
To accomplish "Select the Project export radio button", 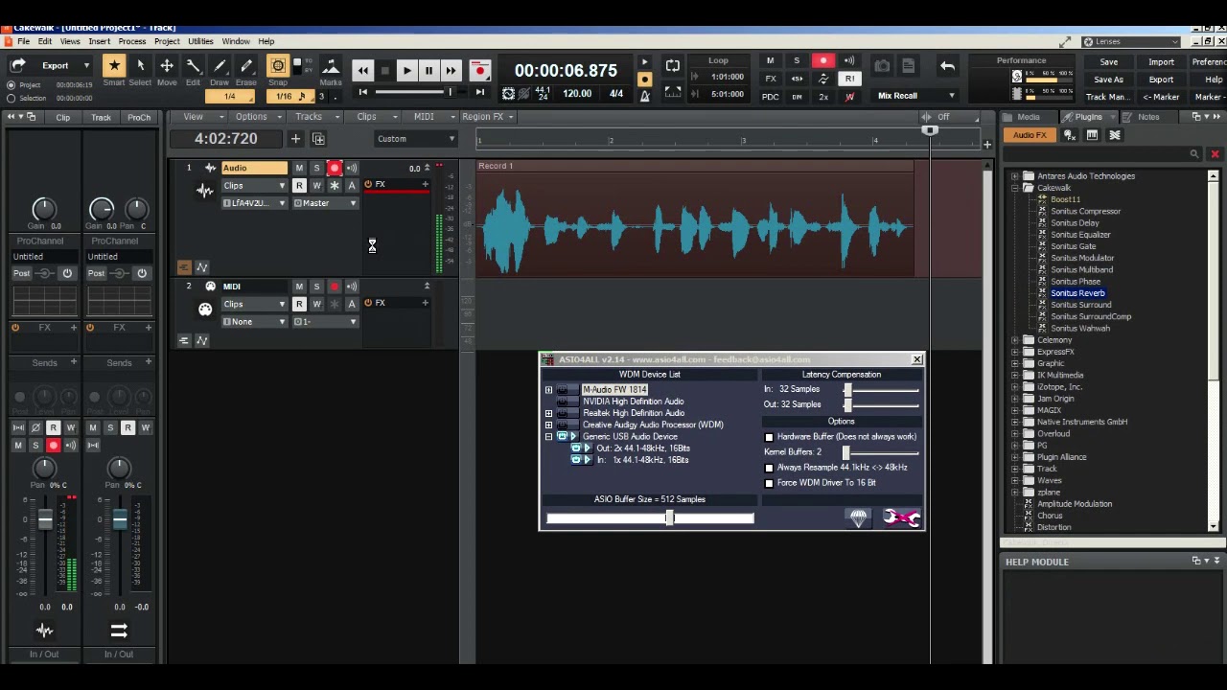I will coord(11,85).
